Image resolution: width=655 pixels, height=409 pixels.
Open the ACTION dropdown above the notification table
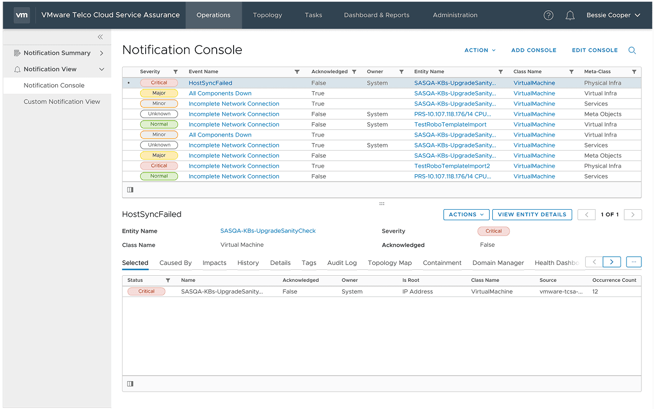(480, 50)
